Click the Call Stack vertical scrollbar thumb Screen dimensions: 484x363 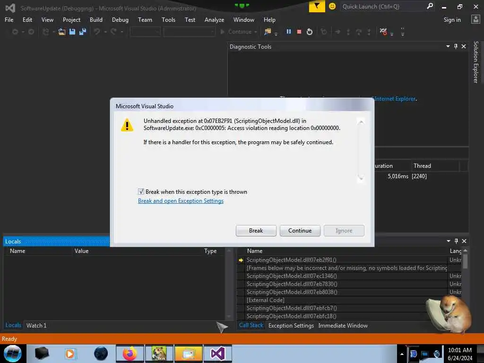point(465,261)
